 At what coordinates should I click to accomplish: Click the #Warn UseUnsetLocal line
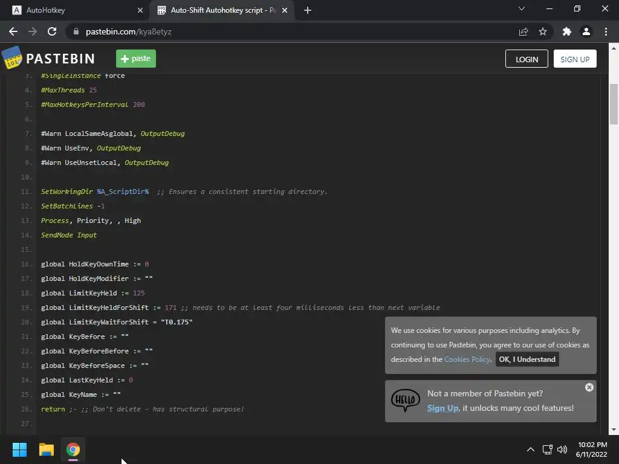coord(105,163)
